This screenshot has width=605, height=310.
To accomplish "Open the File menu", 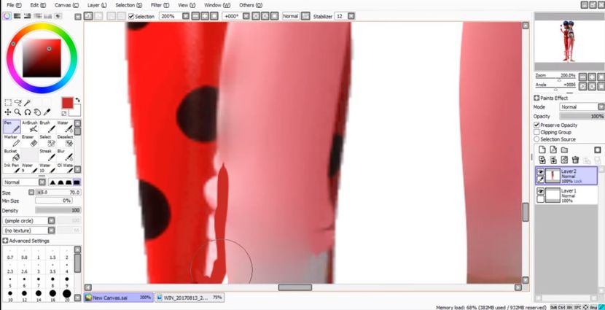I will (14, 5).
